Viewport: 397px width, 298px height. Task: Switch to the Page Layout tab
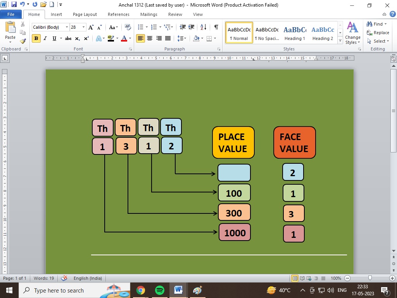click(85, 14)
